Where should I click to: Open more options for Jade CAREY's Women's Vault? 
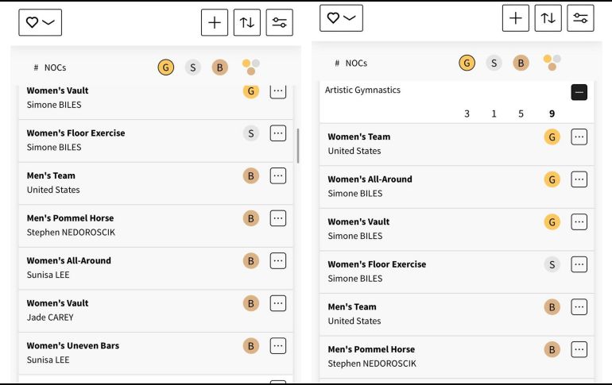(x=277, y=303)
